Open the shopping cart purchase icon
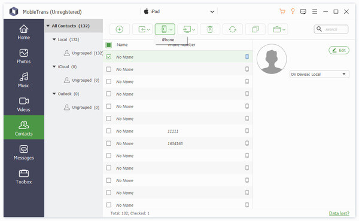The height and width of the screenshot is (221, 359). click(282, 11)
